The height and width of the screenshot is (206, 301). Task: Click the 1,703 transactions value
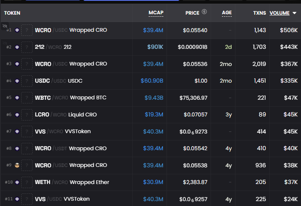click(x=259, y=47)
